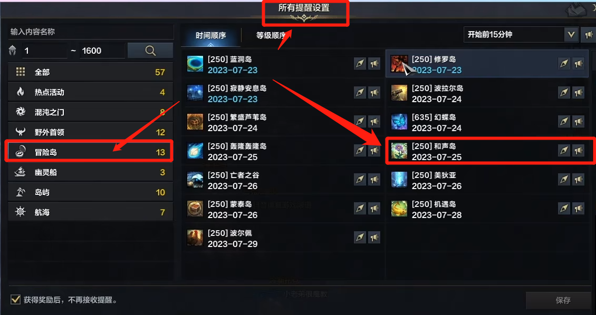This screenshot has width=596, height=315.
Task: Switch to the 时间顺序 tab
Action: pos(211,36)
